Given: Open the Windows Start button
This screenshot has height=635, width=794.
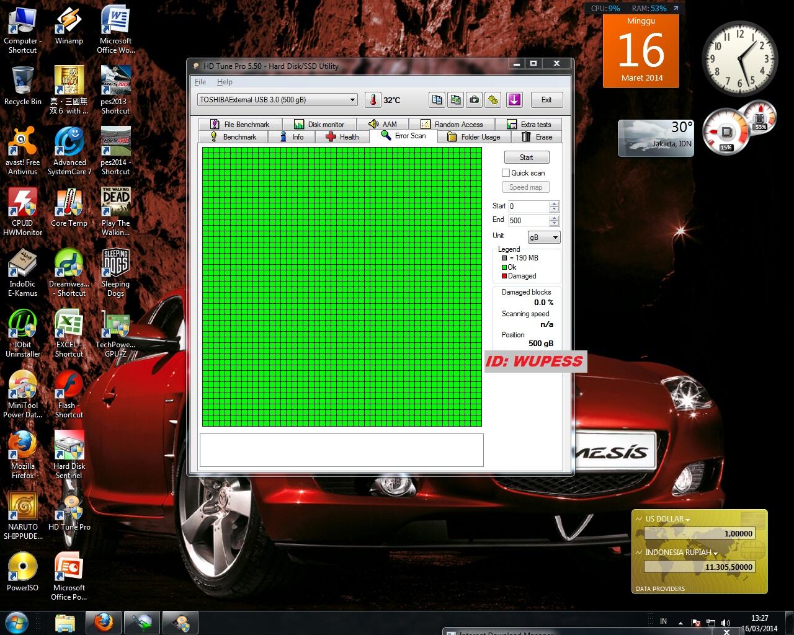Looking at the screenshot, I should (17, 622).
